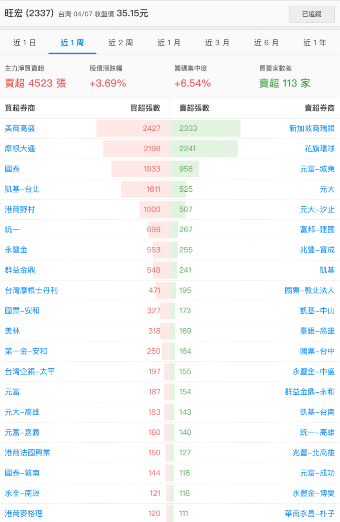Select the 近1年 tab
The image size is (340, 522).
click(x=315, y=42)
